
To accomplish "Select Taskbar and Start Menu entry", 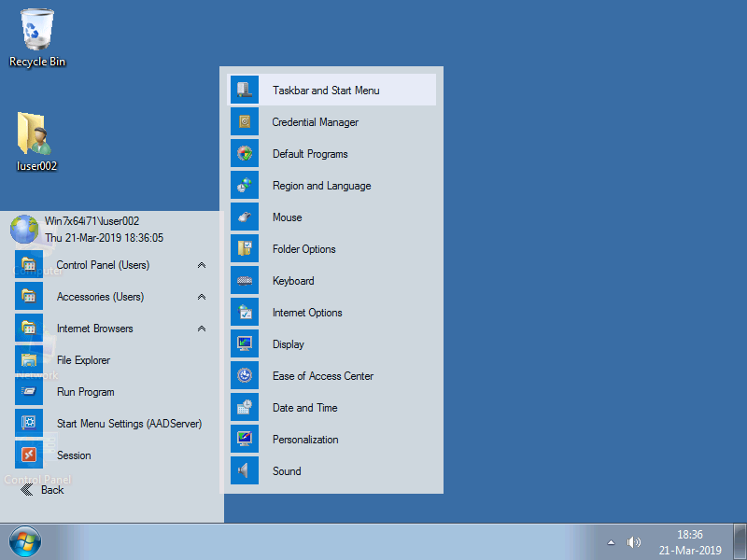I will 326,91.
